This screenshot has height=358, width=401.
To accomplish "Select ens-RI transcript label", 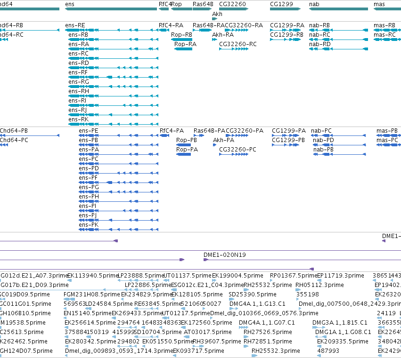I will (77, 101).
